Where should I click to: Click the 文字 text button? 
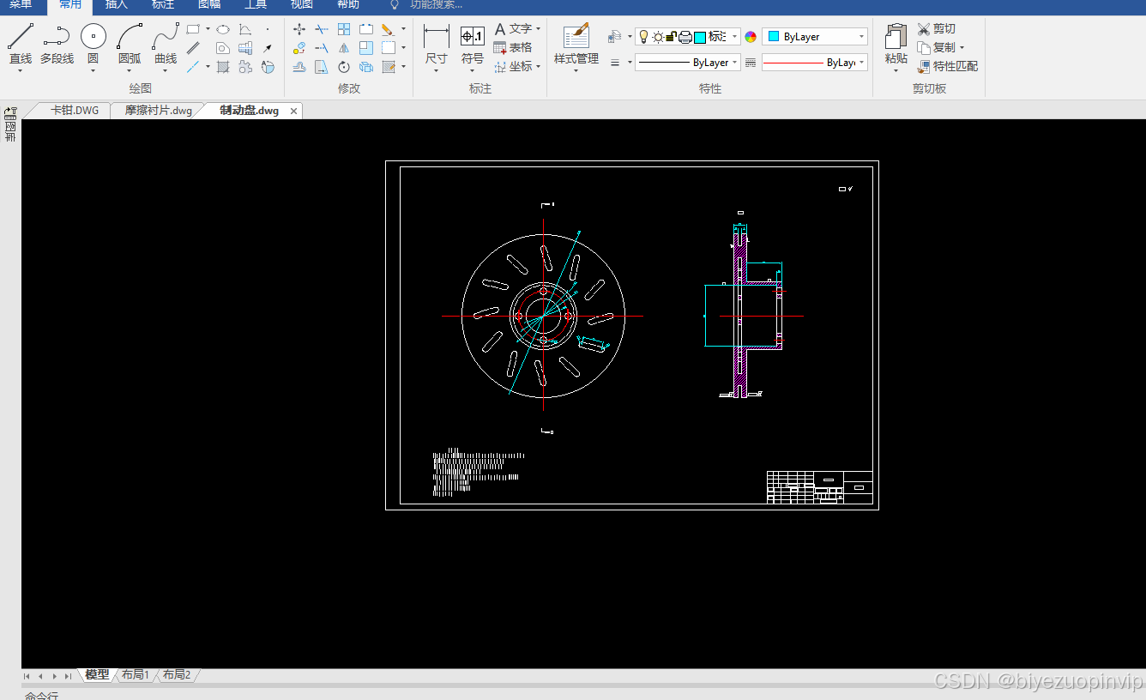(513, 29)
